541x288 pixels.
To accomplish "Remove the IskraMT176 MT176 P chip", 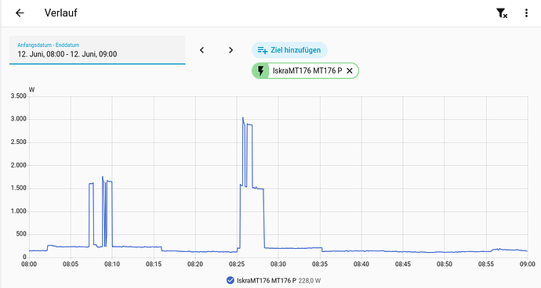I will (350, 70).
